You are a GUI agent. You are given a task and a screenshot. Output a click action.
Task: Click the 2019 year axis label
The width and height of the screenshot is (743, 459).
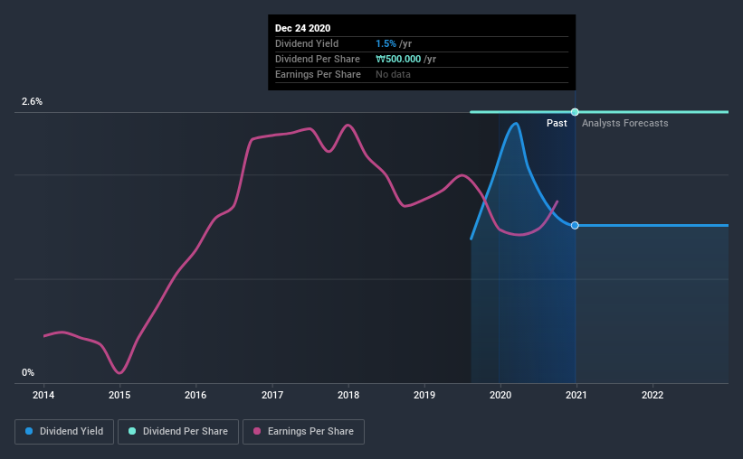pyautogui.click(x=424, y=395)
